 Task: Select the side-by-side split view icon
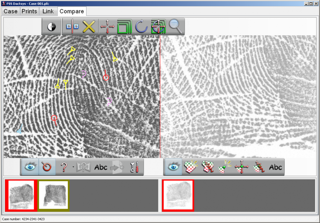click(72, 27)
